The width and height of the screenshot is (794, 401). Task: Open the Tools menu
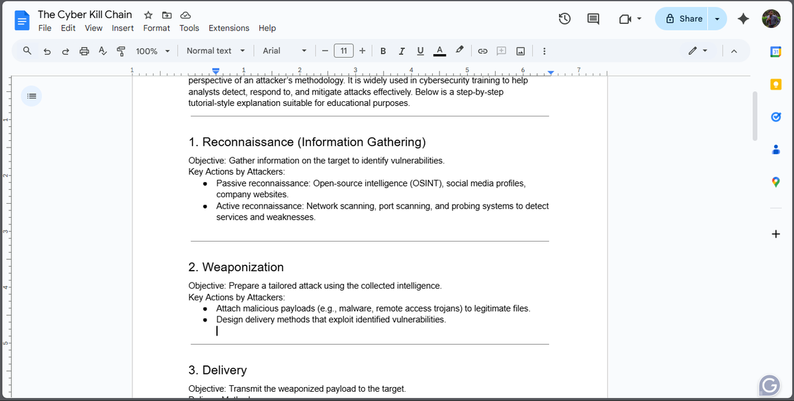189,28
